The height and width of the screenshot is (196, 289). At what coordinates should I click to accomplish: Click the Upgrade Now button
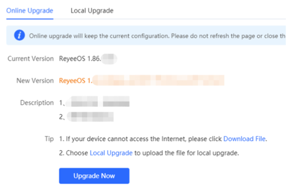coord(94,176)
